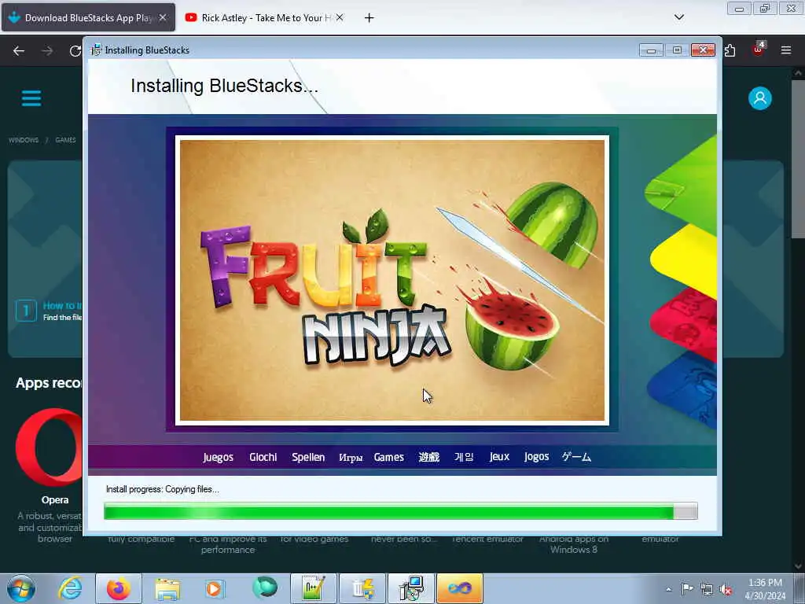Click the uBlock extension icon with badge
The width and height of the screenshot is (805, 604).
759,50
